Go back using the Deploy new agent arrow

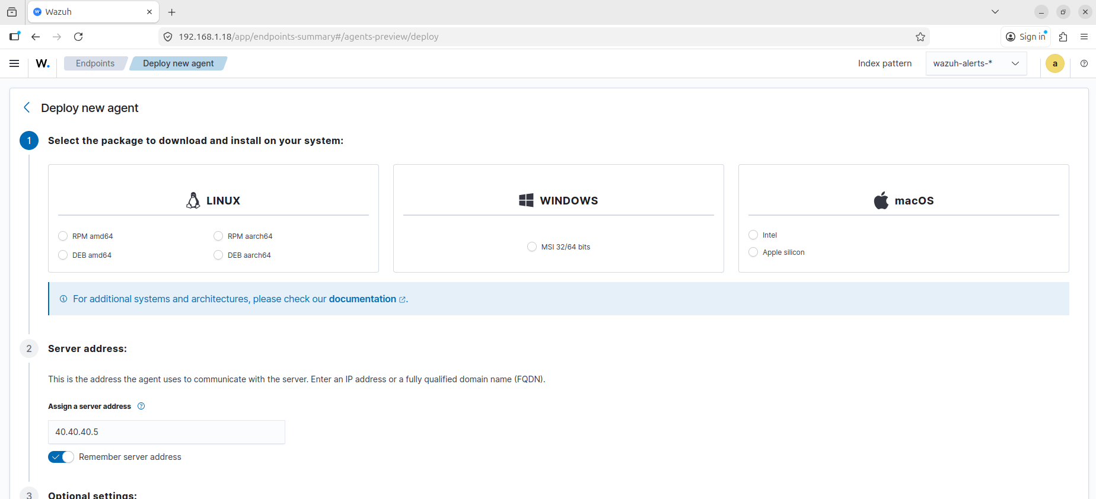[x=27, y=107]
